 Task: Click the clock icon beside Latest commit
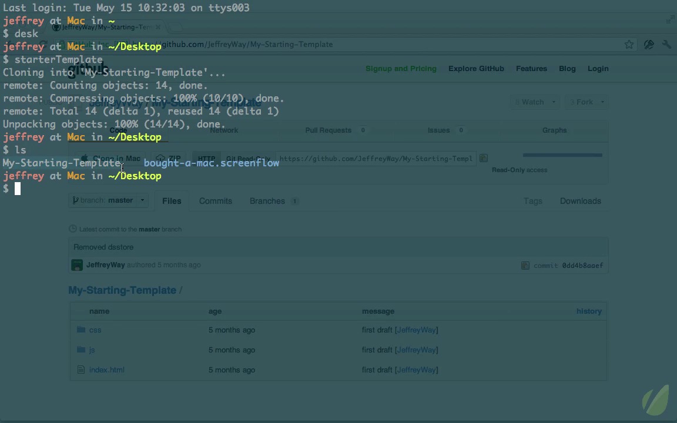72,229
